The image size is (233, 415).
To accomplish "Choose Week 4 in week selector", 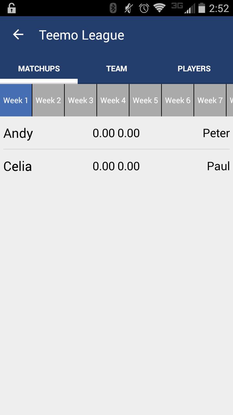I will pos(113,100).
